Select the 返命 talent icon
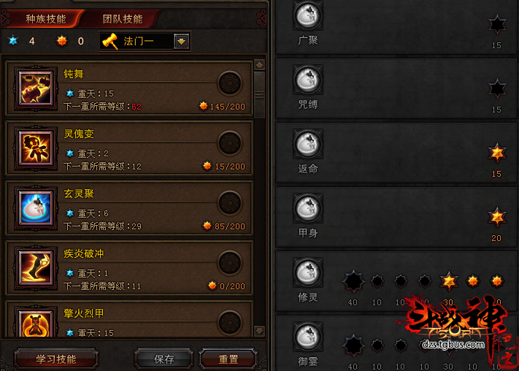 (308, 144)
